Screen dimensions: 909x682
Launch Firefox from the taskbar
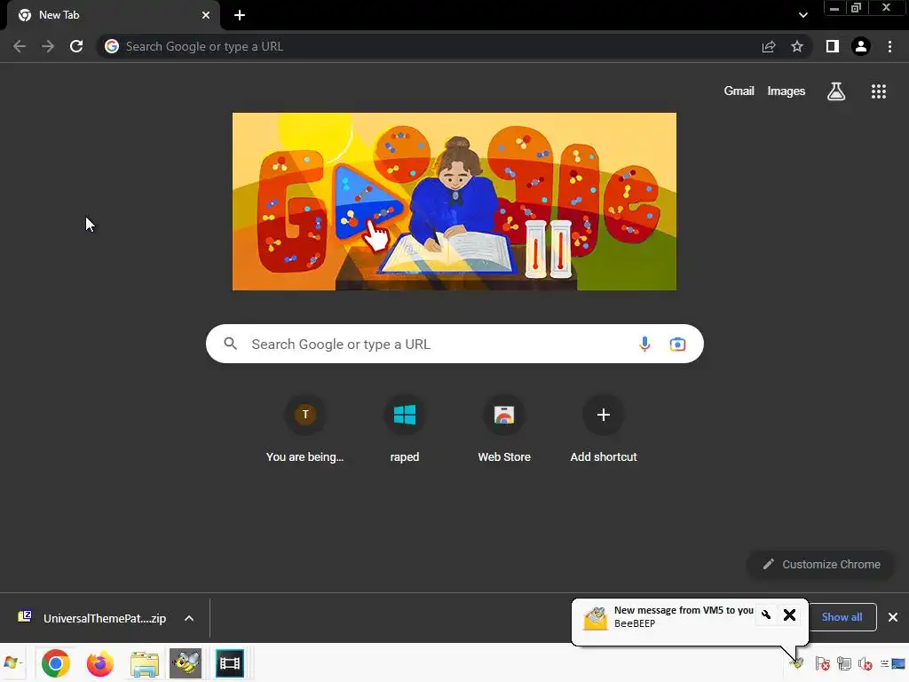(99, 662)
